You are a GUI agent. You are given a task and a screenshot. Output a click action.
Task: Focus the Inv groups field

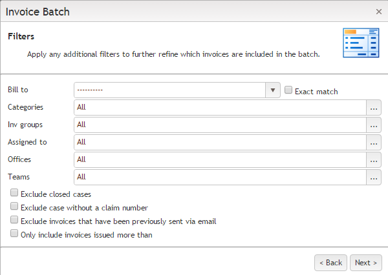click(220, 125)
